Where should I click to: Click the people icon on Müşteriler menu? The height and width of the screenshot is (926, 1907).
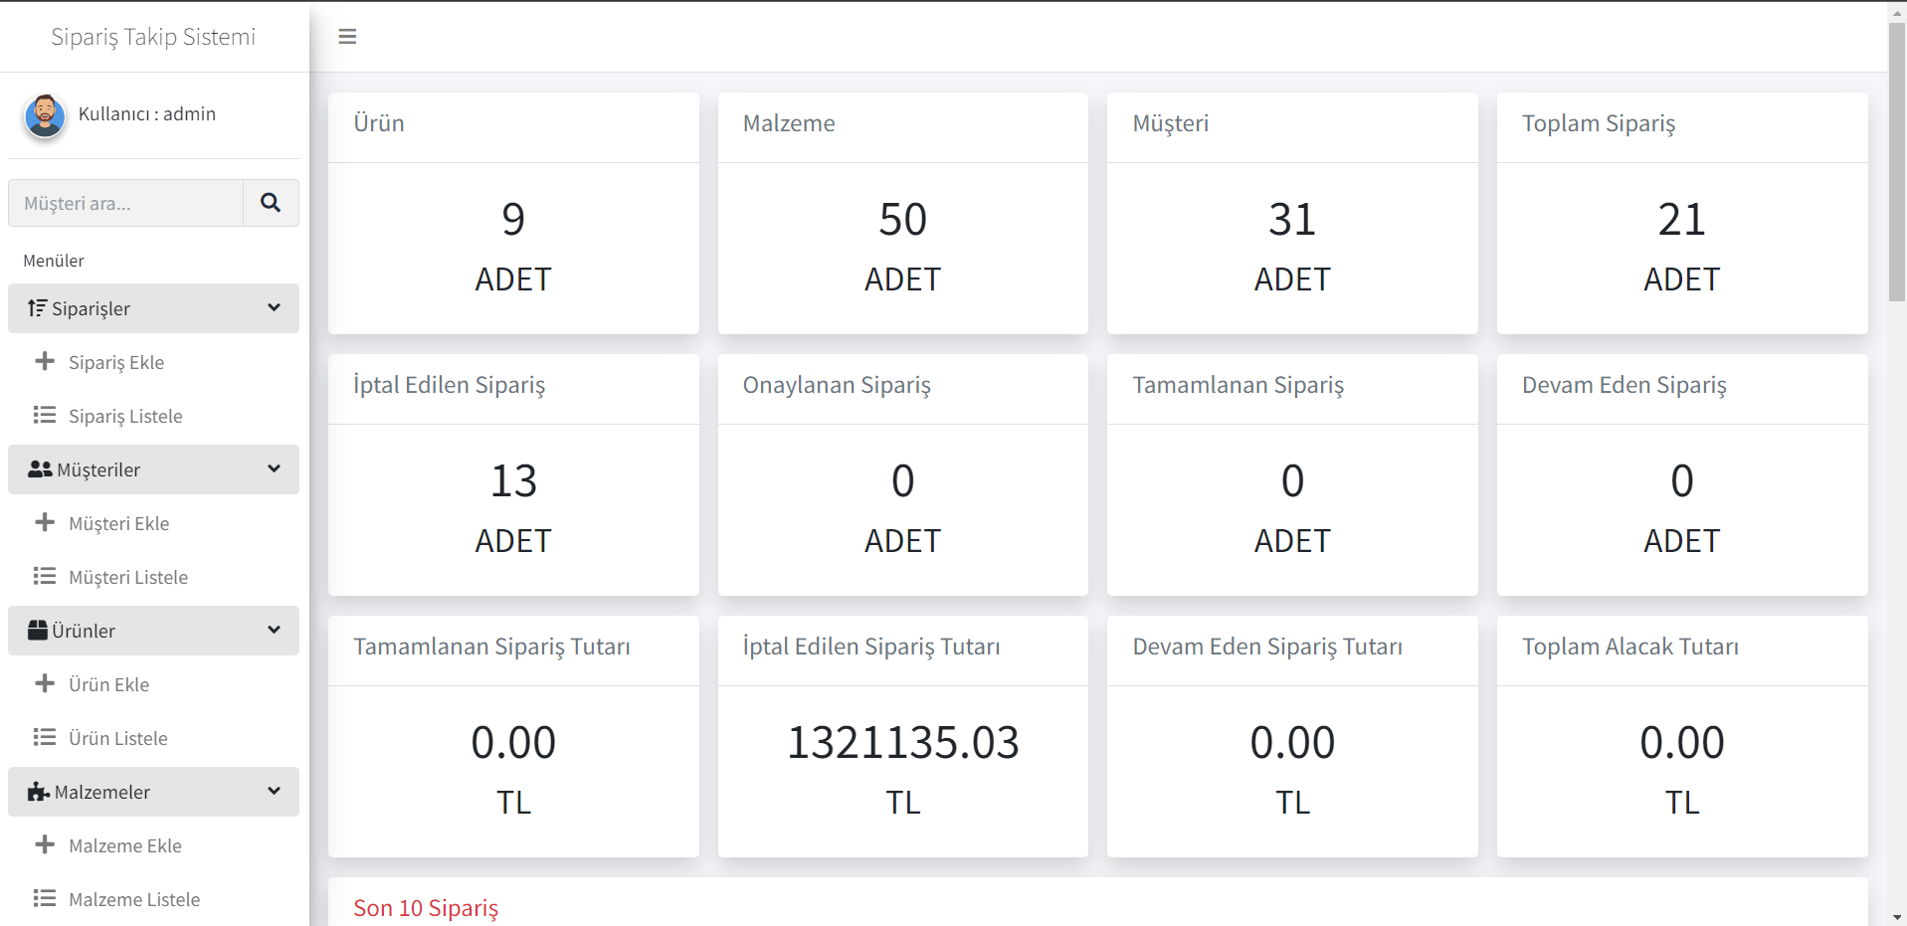[40, 469]
